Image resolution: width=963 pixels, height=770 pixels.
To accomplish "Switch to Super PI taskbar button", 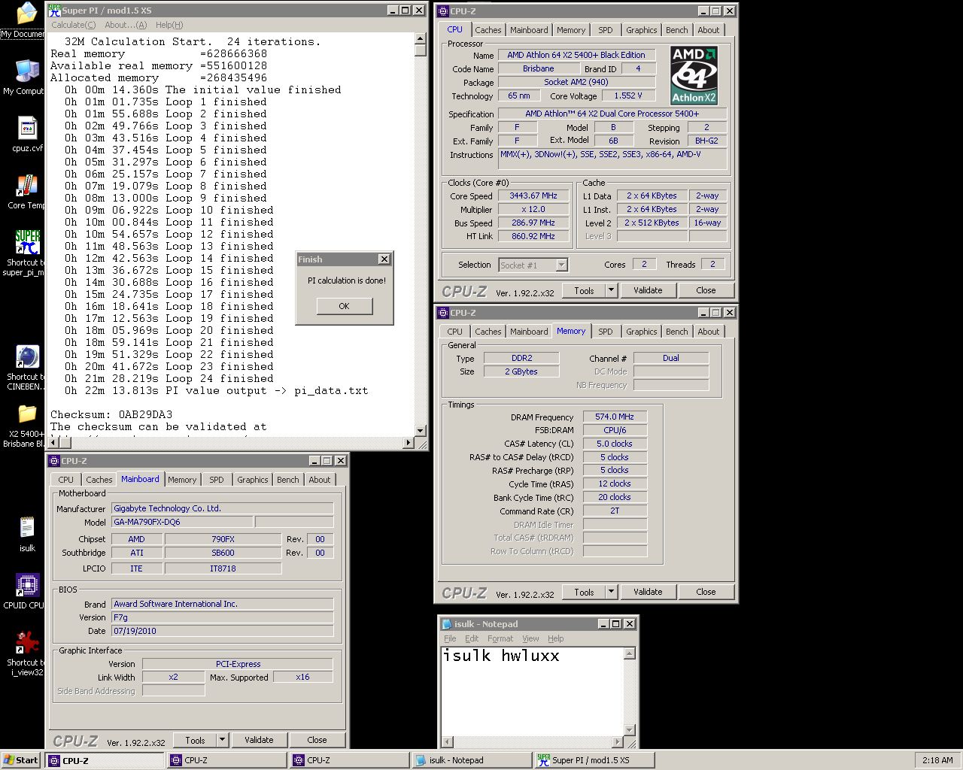I will point(593,760).
